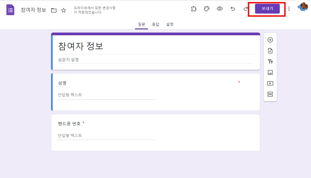Open add-ons with the puzzle piece icon
This screenshot has width=311, height=178.
194,9
